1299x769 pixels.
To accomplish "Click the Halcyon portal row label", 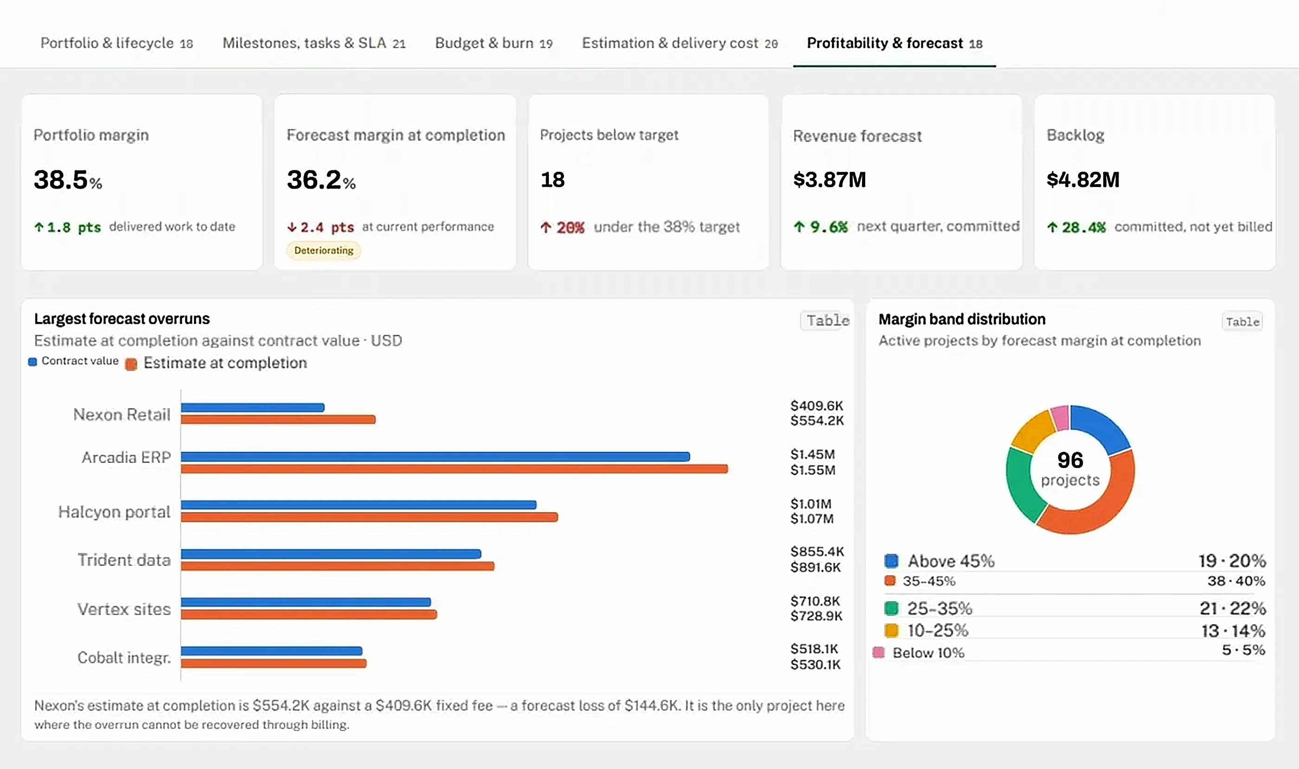I will (114, 512).
